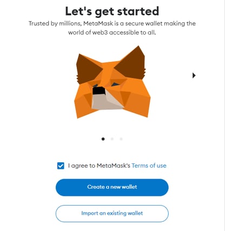
Task: Click the "Trusted by millions" description text
Action: click(112, 28)
